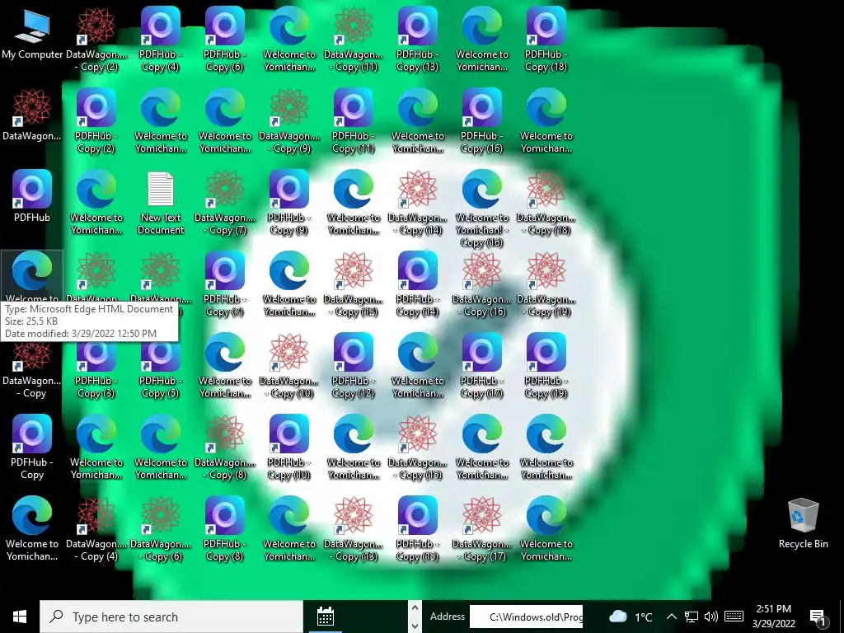Image resolution: width=844 pixels, height=633 pixels.
Task: Select DataWagon - Copy (9) shortcut
Action: pyautogui.click(x=289, y=122)
